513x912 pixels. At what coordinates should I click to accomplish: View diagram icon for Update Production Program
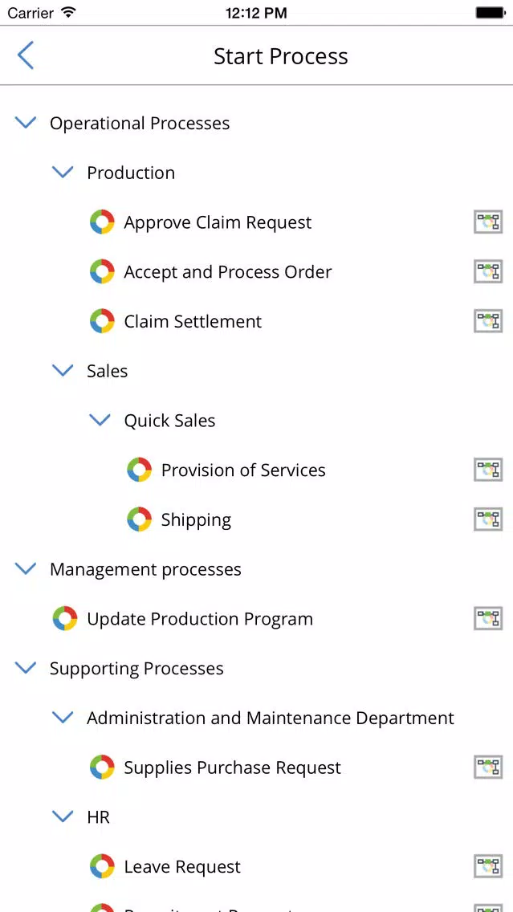488,618
